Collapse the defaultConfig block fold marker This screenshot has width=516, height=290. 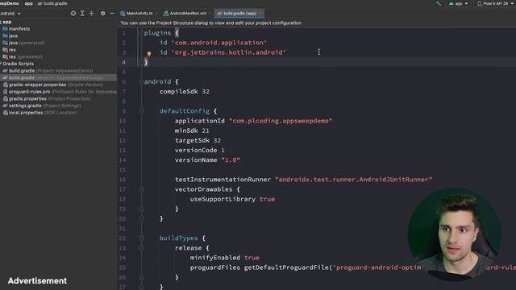point(142,111)
